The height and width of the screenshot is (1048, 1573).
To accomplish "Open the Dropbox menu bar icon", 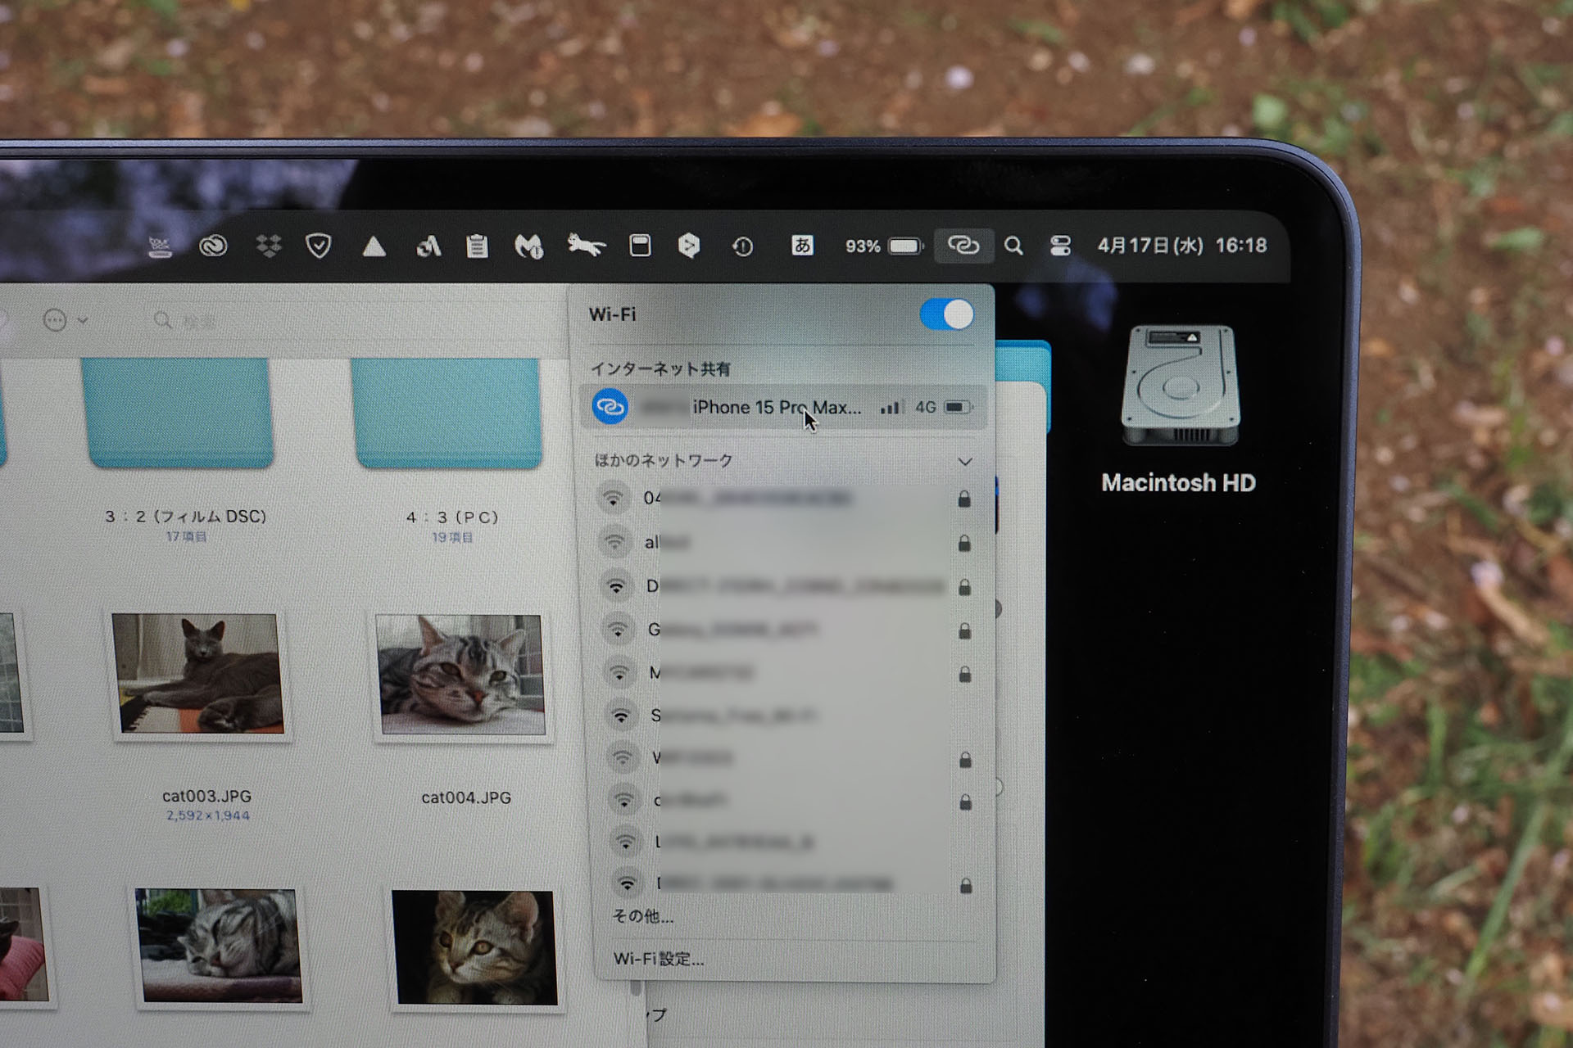I will (x=268, y=246).
